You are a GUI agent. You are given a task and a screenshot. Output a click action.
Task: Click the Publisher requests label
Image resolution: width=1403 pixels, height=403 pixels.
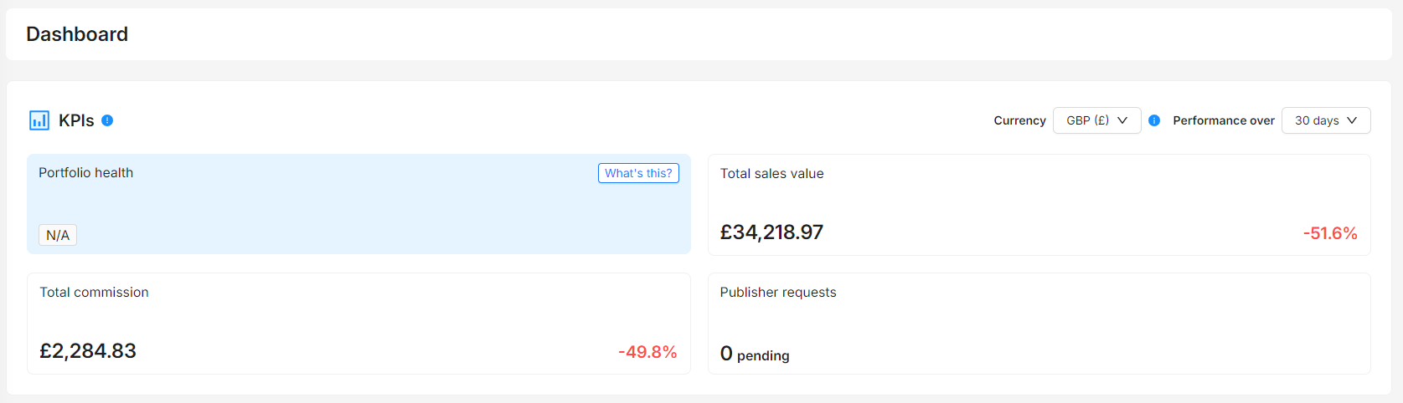tap(777, 293)
